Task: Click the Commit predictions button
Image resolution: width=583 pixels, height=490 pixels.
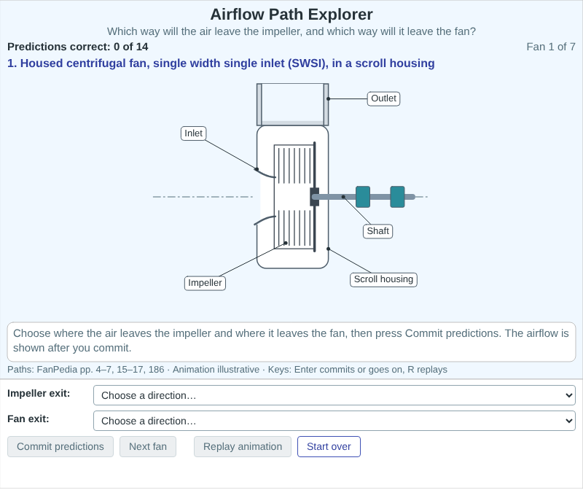Action: pos(60,446)
